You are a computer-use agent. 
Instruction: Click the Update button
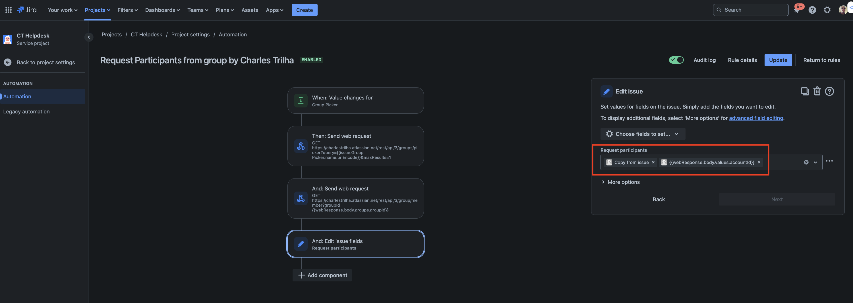[x=778, y=60]
